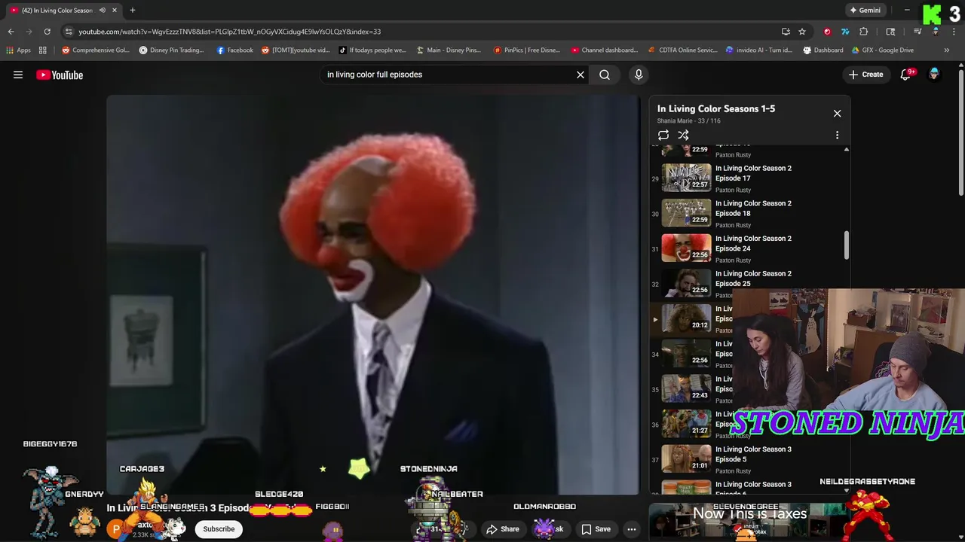Screen dimensions: 965x542
Task: Go to the YouTube home logo
Action: coord(60,75)
